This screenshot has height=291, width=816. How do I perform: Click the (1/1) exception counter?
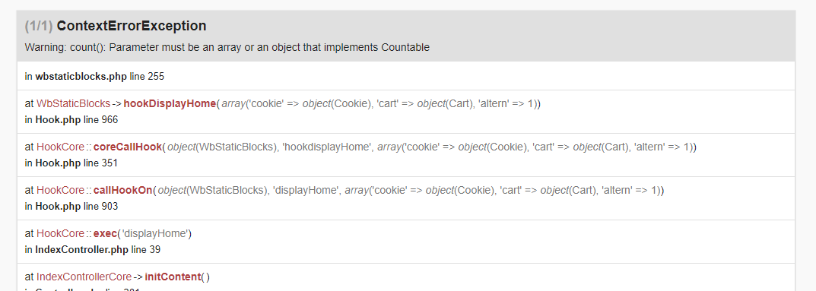[x=39, y=26]
